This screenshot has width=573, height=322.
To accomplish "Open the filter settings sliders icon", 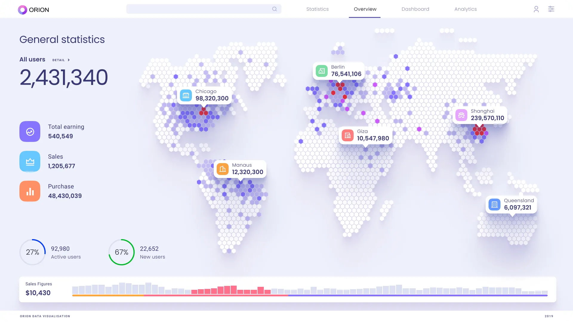I will coord(551,9).
